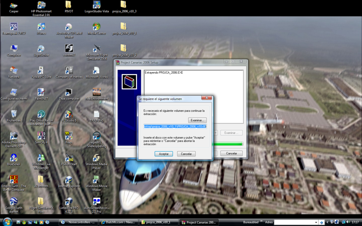Launch SimCity 4 shortcut

click(x=41, y=138)
